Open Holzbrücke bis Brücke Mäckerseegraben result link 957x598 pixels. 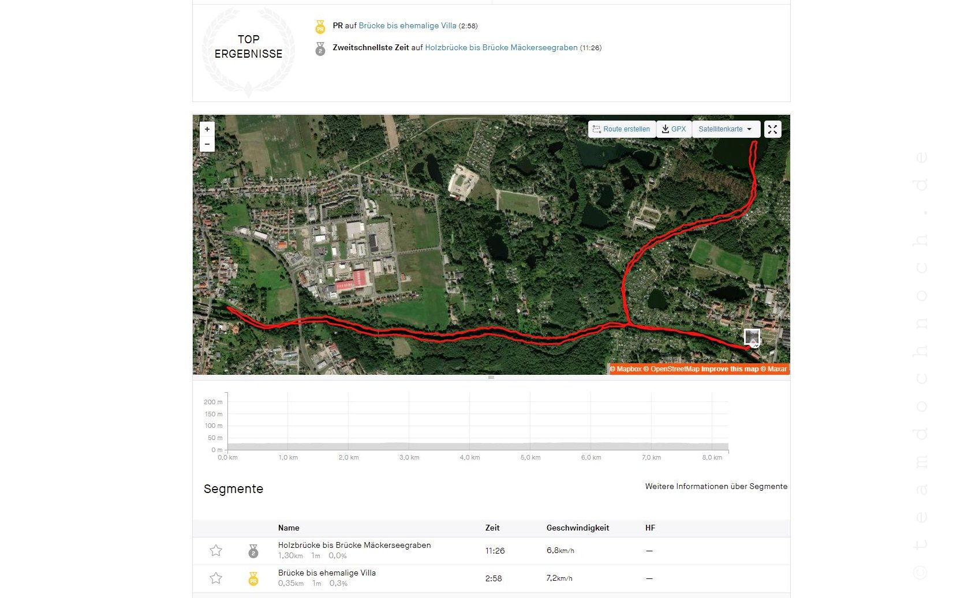click(501, 48)
